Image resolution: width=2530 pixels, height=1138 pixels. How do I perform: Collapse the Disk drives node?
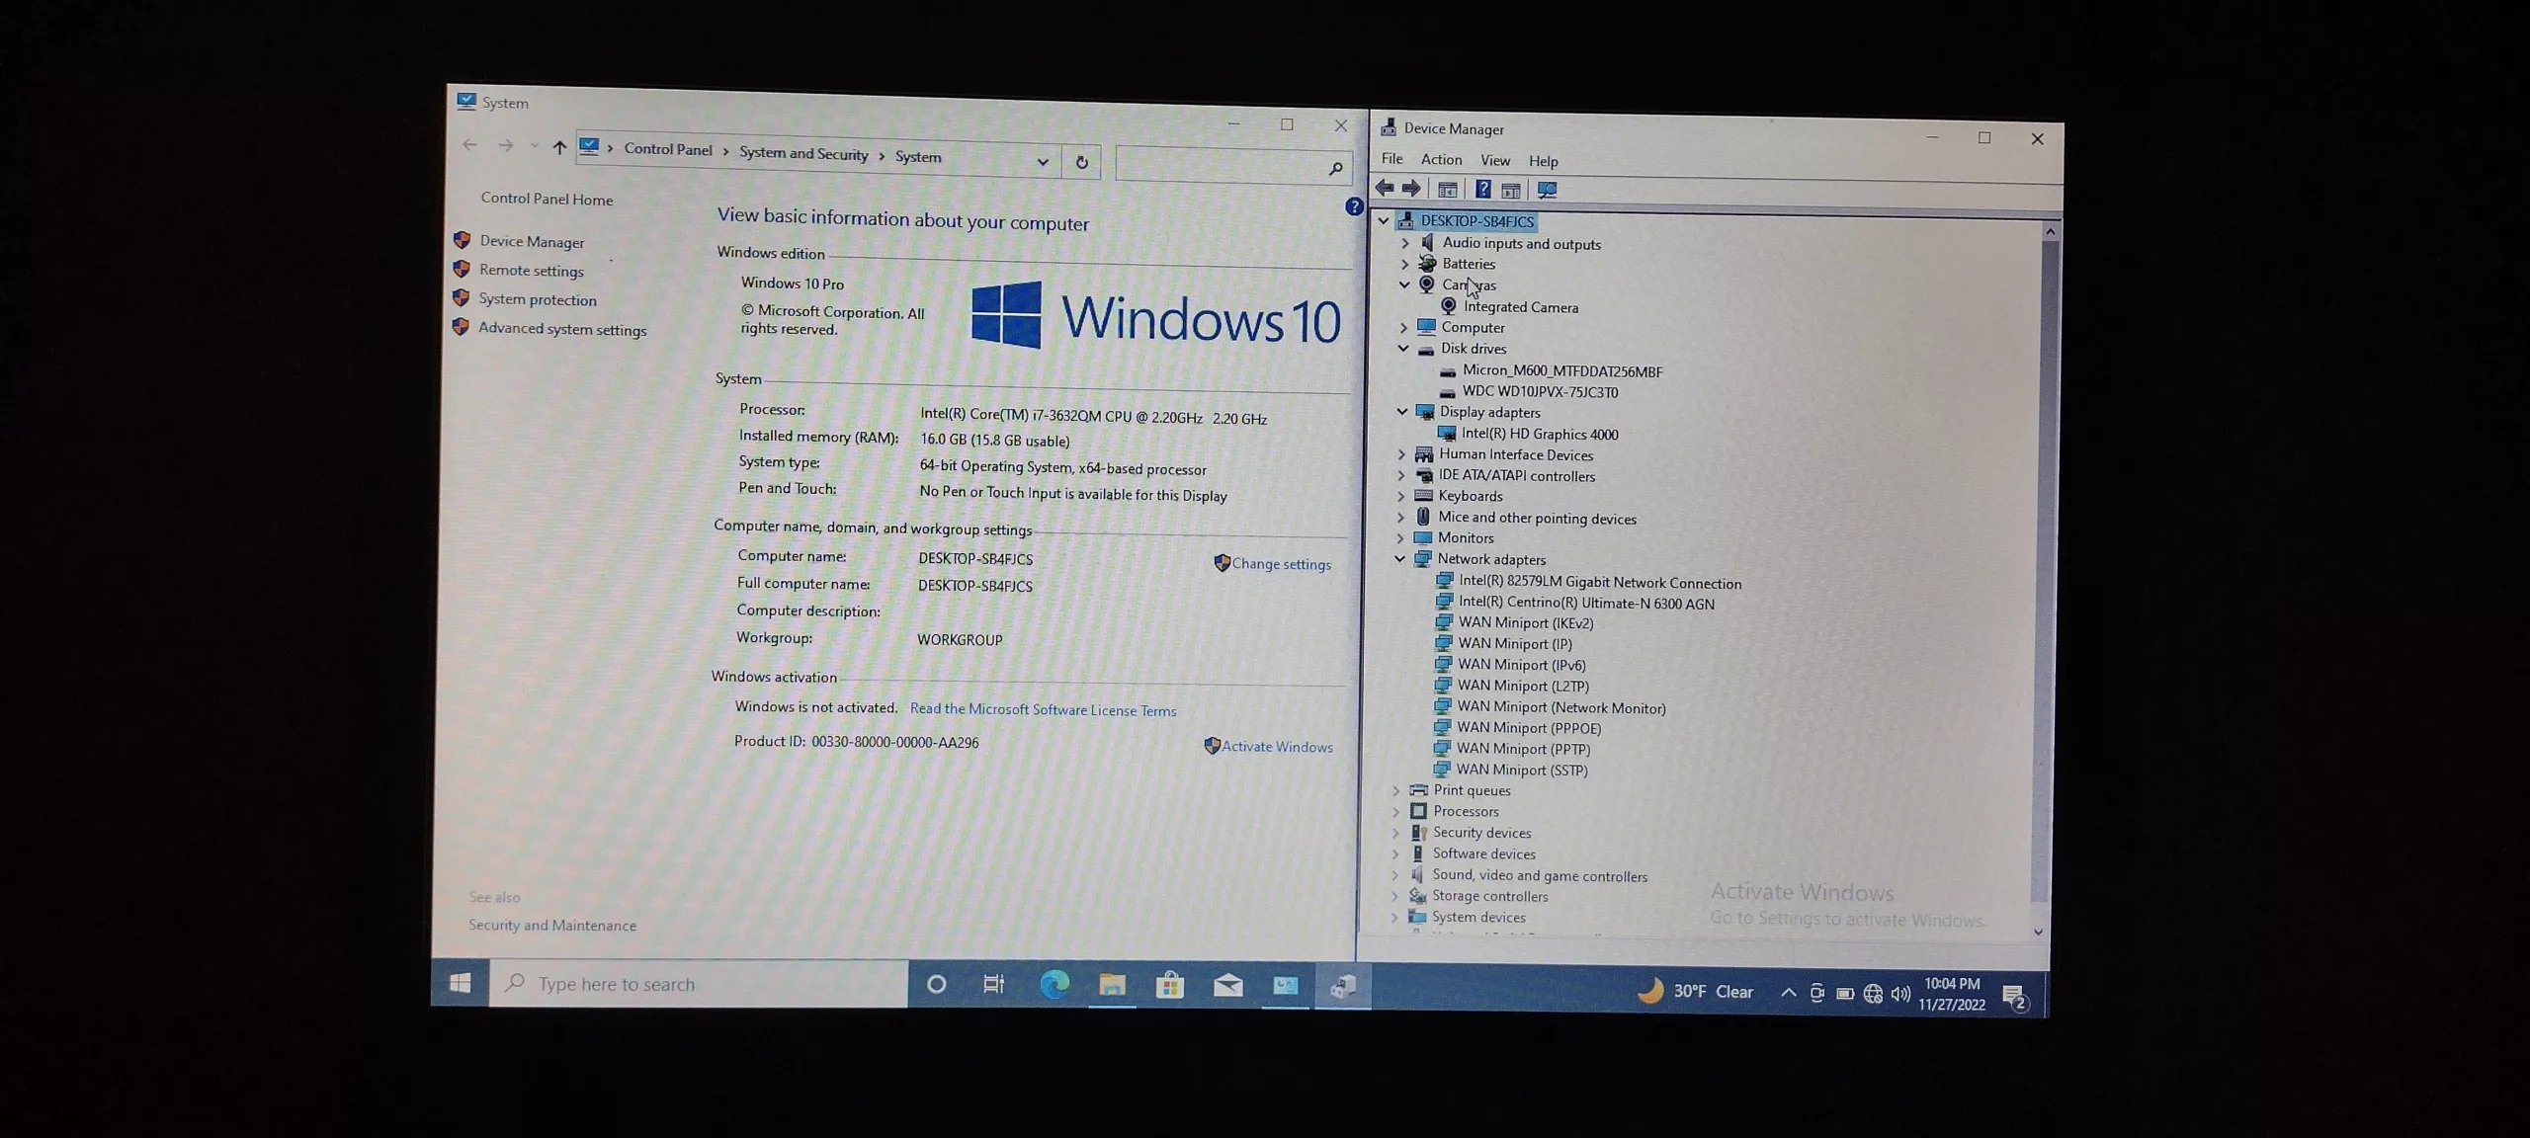click(x=1403, y=348)
